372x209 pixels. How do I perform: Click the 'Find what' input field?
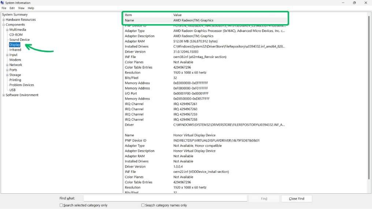165,198
